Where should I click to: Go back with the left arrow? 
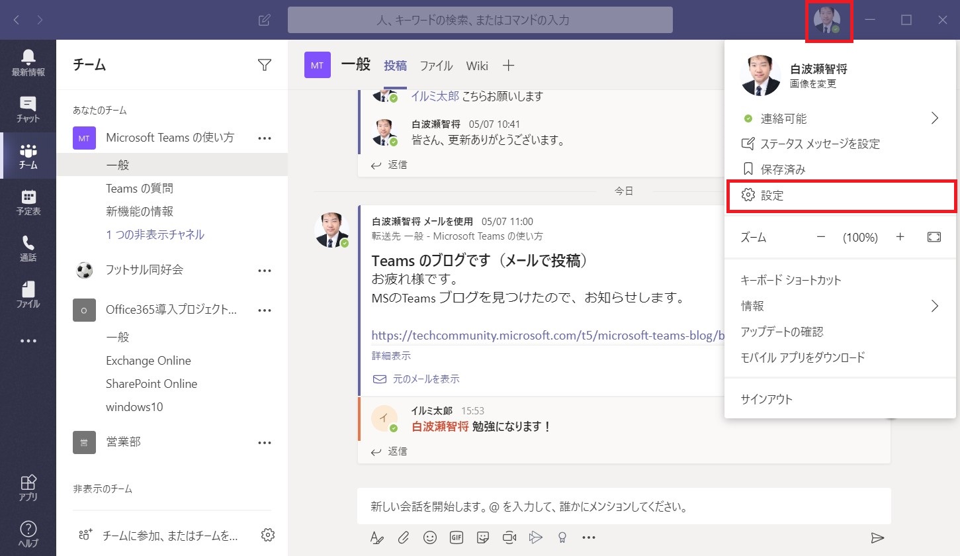click(17, 20)
